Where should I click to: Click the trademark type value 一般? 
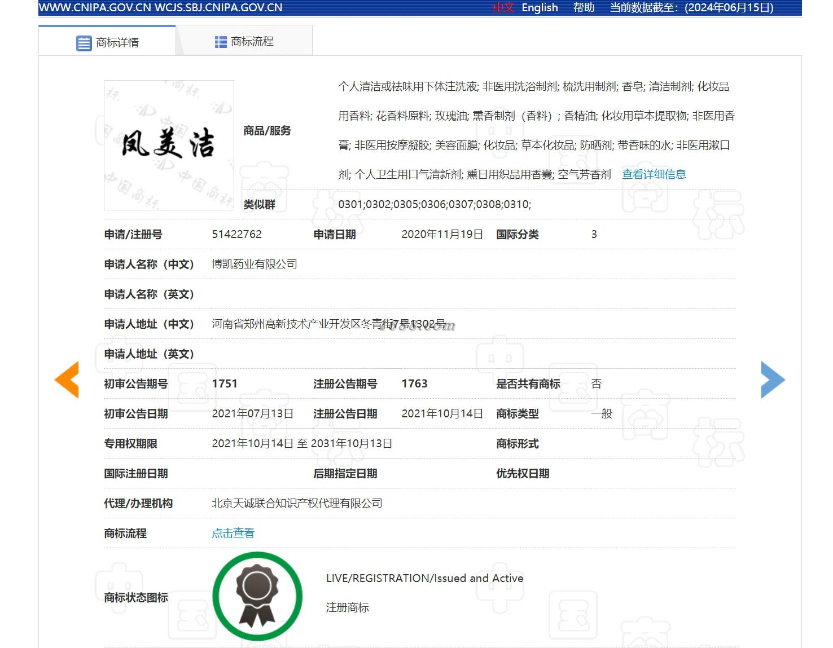click(602, 413)
